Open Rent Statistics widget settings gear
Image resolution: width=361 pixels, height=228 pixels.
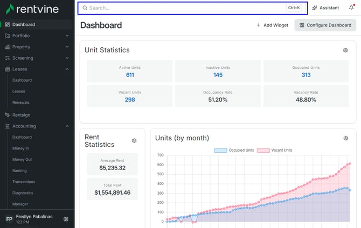pyautogui.click(x=134, y=141)
